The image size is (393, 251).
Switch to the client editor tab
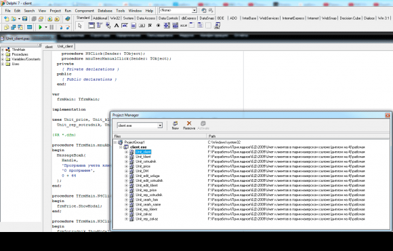tap(49, 47)
